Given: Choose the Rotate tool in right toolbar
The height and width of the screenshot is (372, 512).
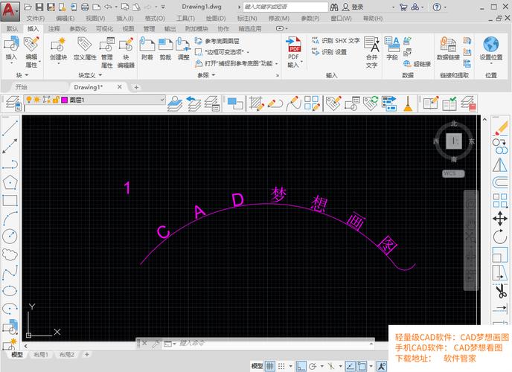Looking at the screenshot, I should click(501, 236).
